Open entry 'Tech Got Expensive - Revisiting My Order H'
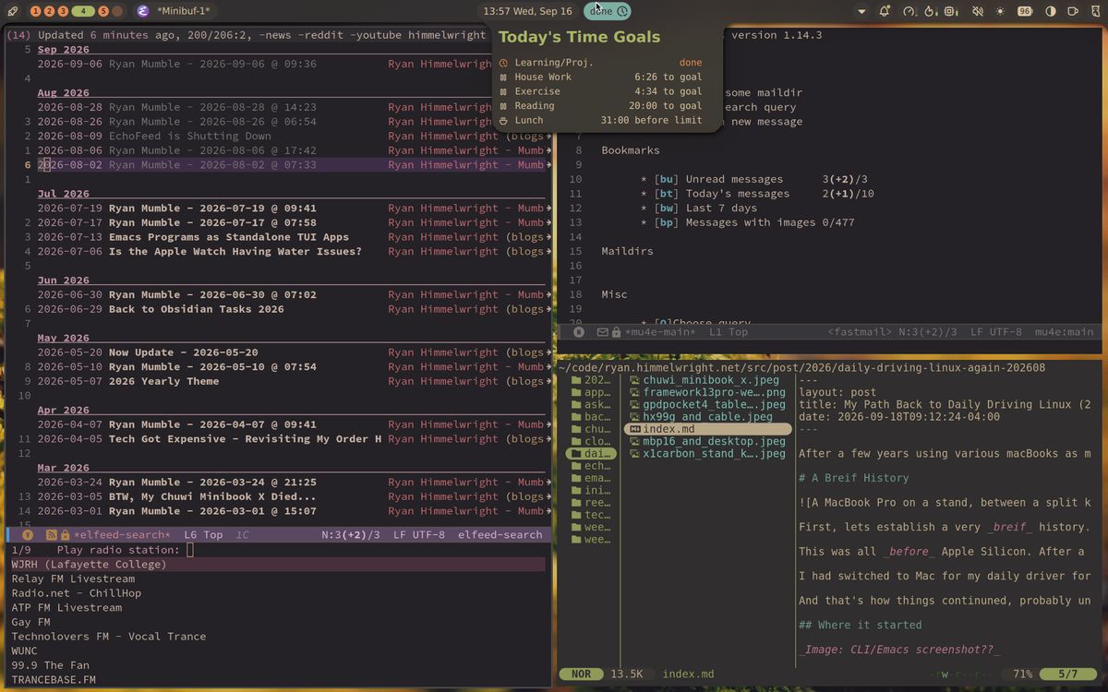1108x692 pixels. 246,439
